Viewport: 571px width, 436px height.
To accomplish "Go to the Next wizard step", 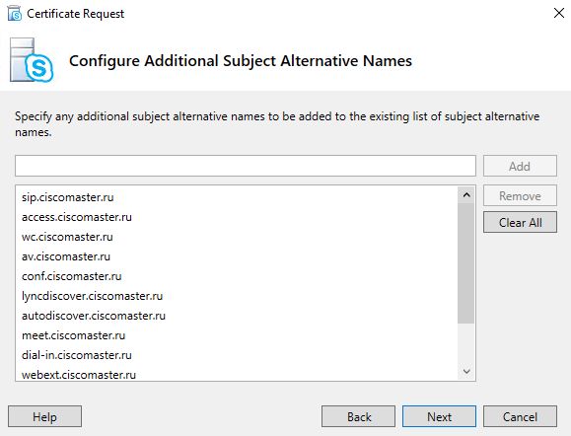I will tap(439, 416).
